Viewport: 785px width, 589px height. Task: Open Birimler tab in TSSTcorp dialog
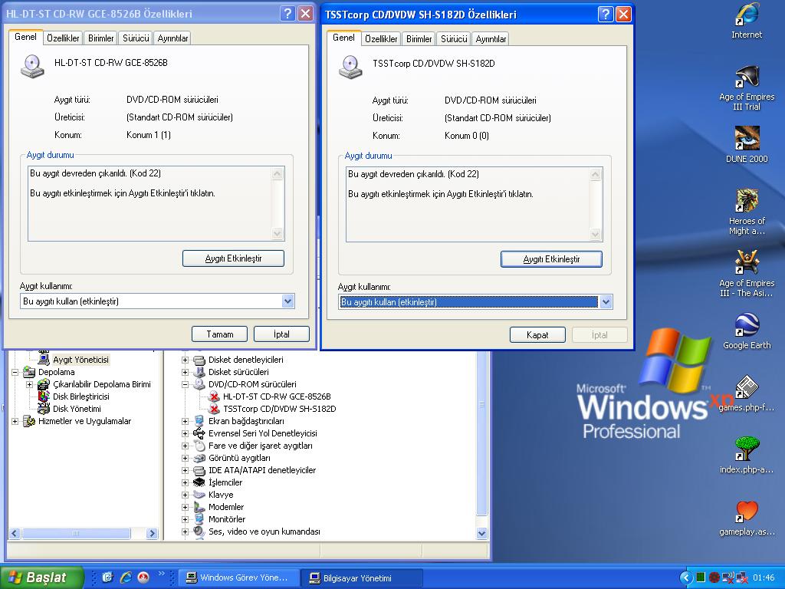[419, 38]
